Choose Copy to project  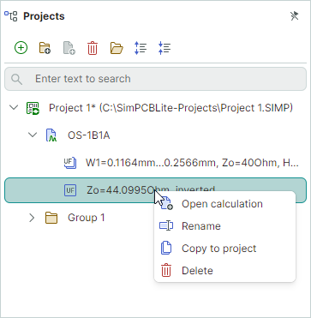click(224, 249)
